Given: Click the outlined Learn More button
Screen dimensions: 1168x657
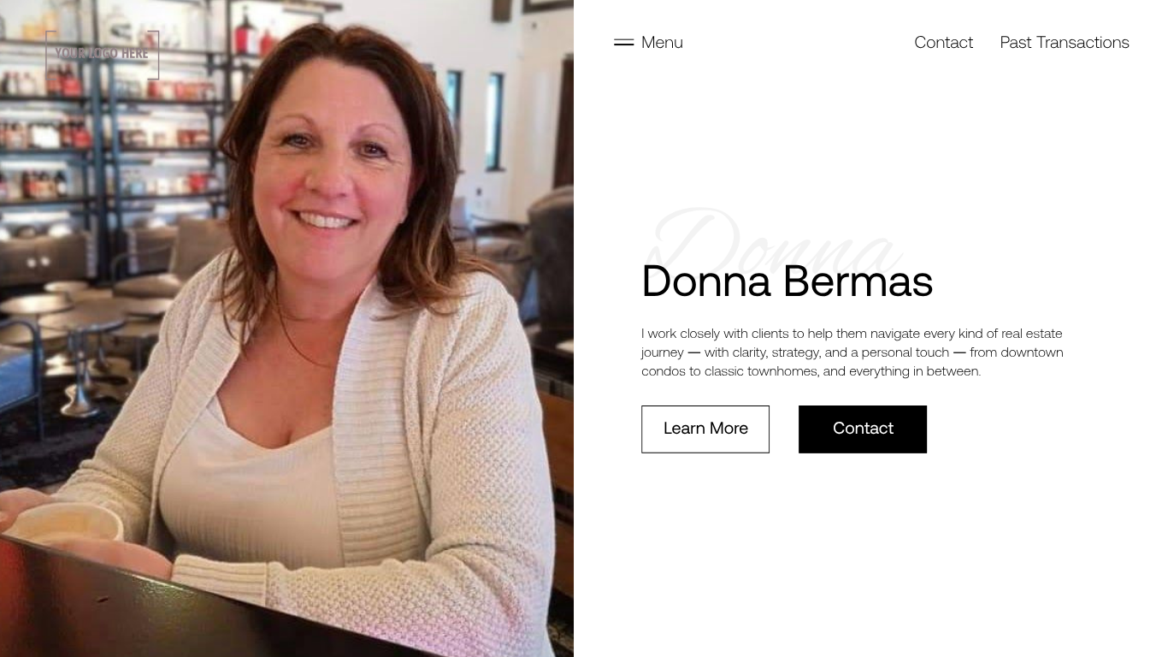Looking at the screenshot, I should (x=705, y=429).
